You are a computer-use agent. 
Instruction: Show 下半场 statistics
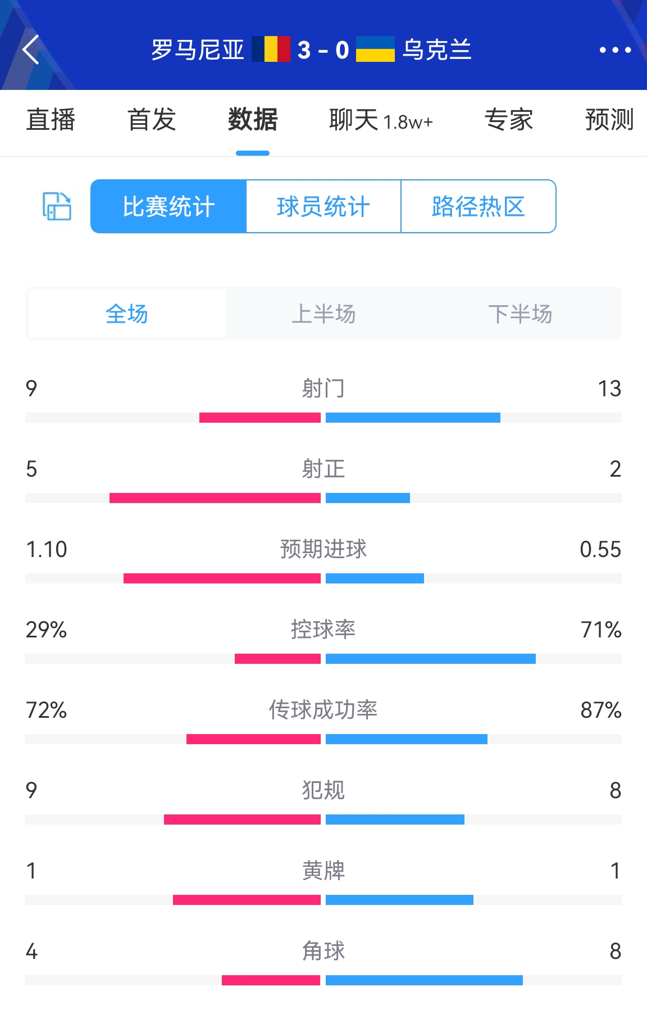click(520, 314)
